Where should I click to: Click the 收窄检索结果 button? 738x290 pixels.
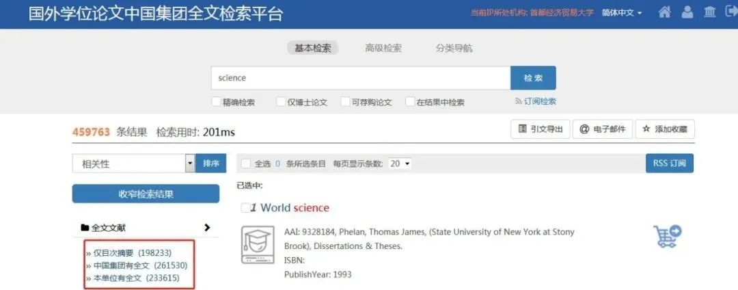click(146, 194)
